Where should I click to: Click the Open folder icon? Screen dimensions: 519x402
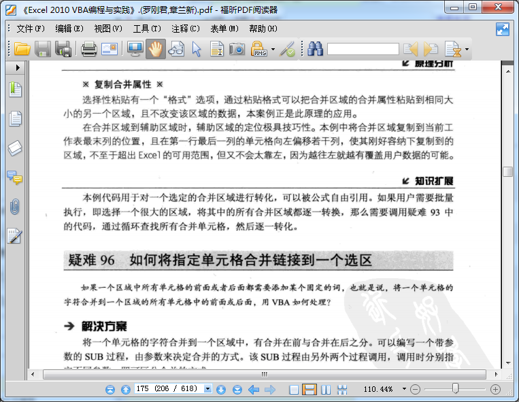[x=22, y=49]
